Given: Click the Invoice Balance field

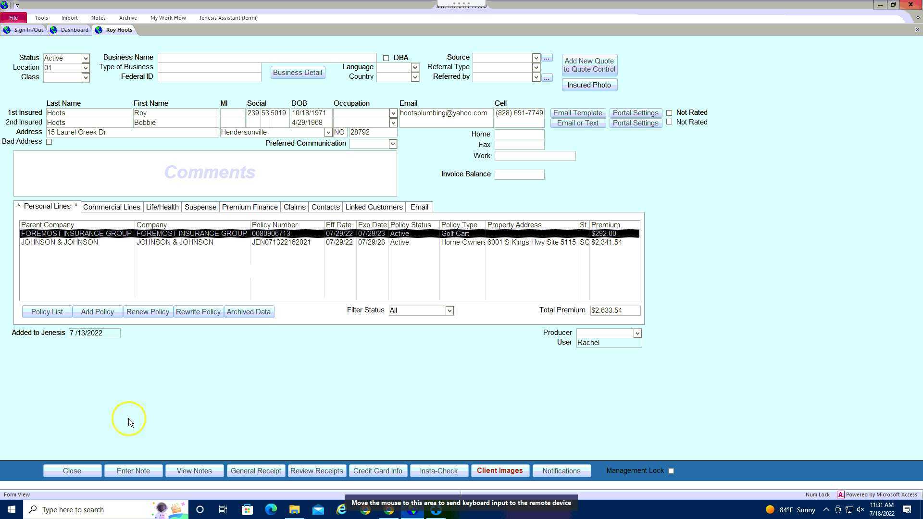Looking at the screenshot, I should (519, 174).
